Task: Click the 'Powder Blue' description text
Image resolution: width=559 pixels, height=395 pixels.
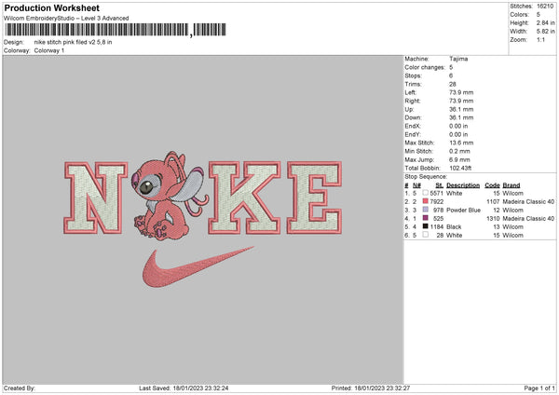Action: tap(463, 210)
